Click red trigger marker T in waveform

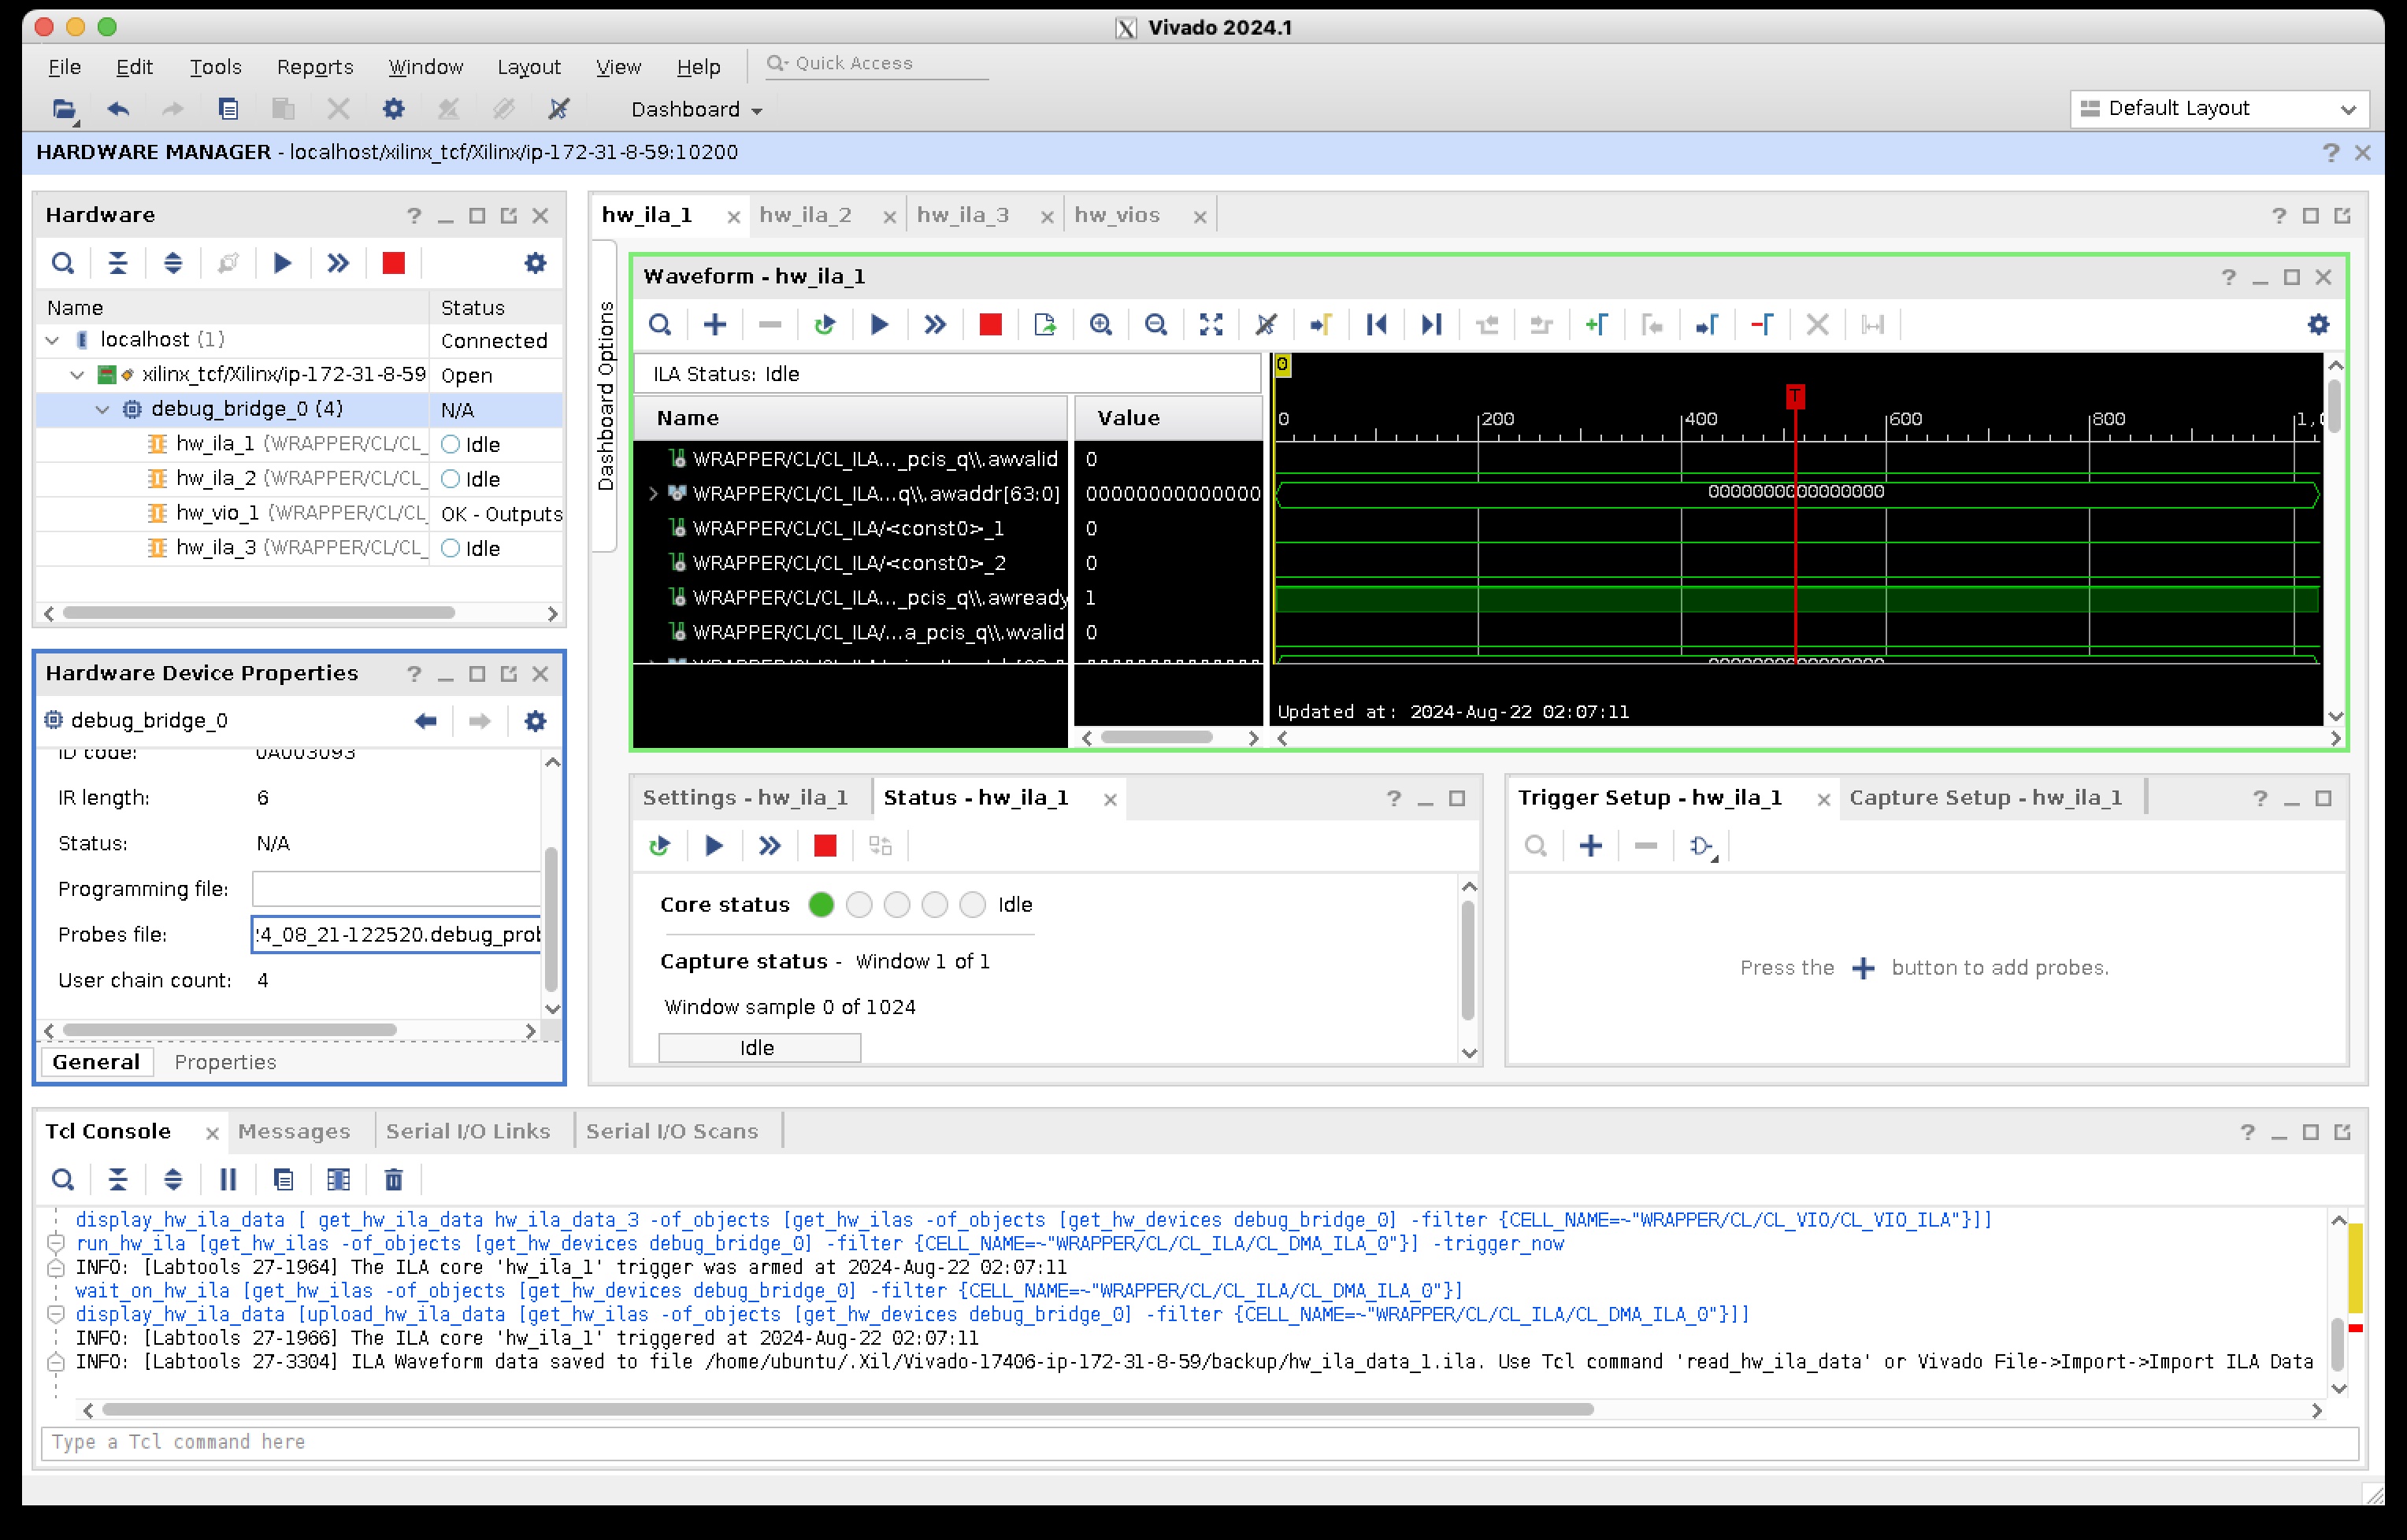click(x=1796, y=396)
